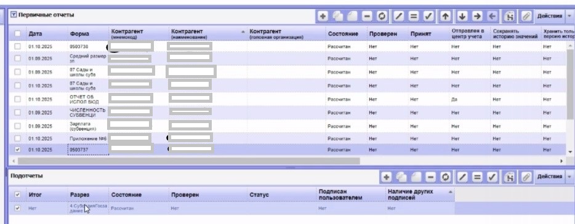Copy subreport in Подотчеты toolbar

[401, 177]
